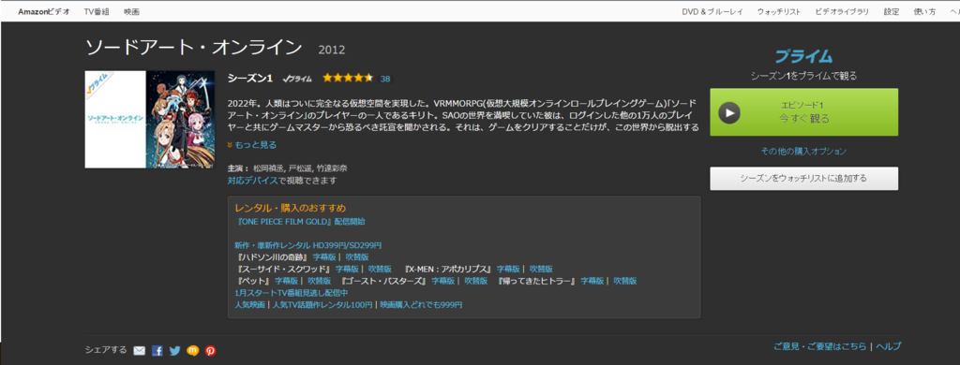This screenshot has width=960, height=365.
Task: Select 吹替版 for ハドソン川の奇跡
Action: tap(357, 256)
